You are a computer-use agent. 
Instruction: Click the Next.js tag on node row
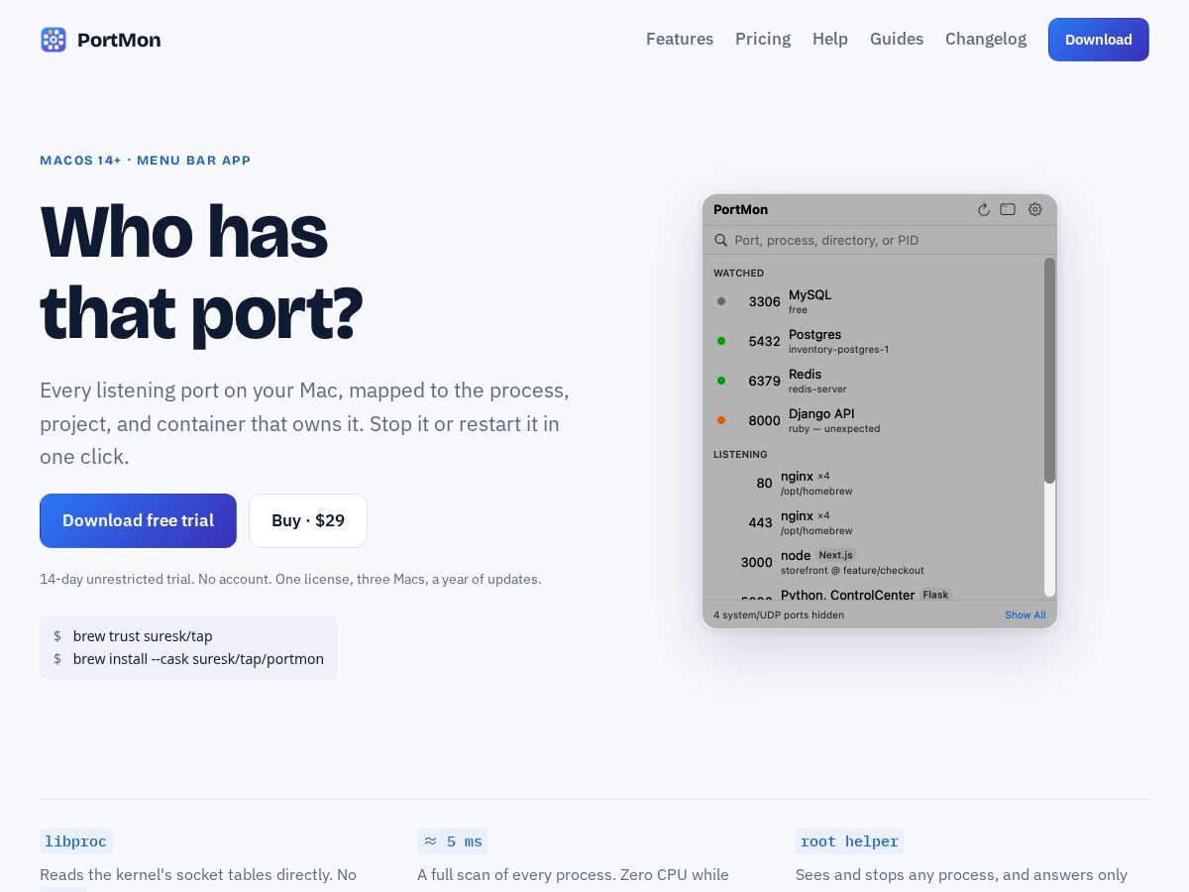(835, 555)
